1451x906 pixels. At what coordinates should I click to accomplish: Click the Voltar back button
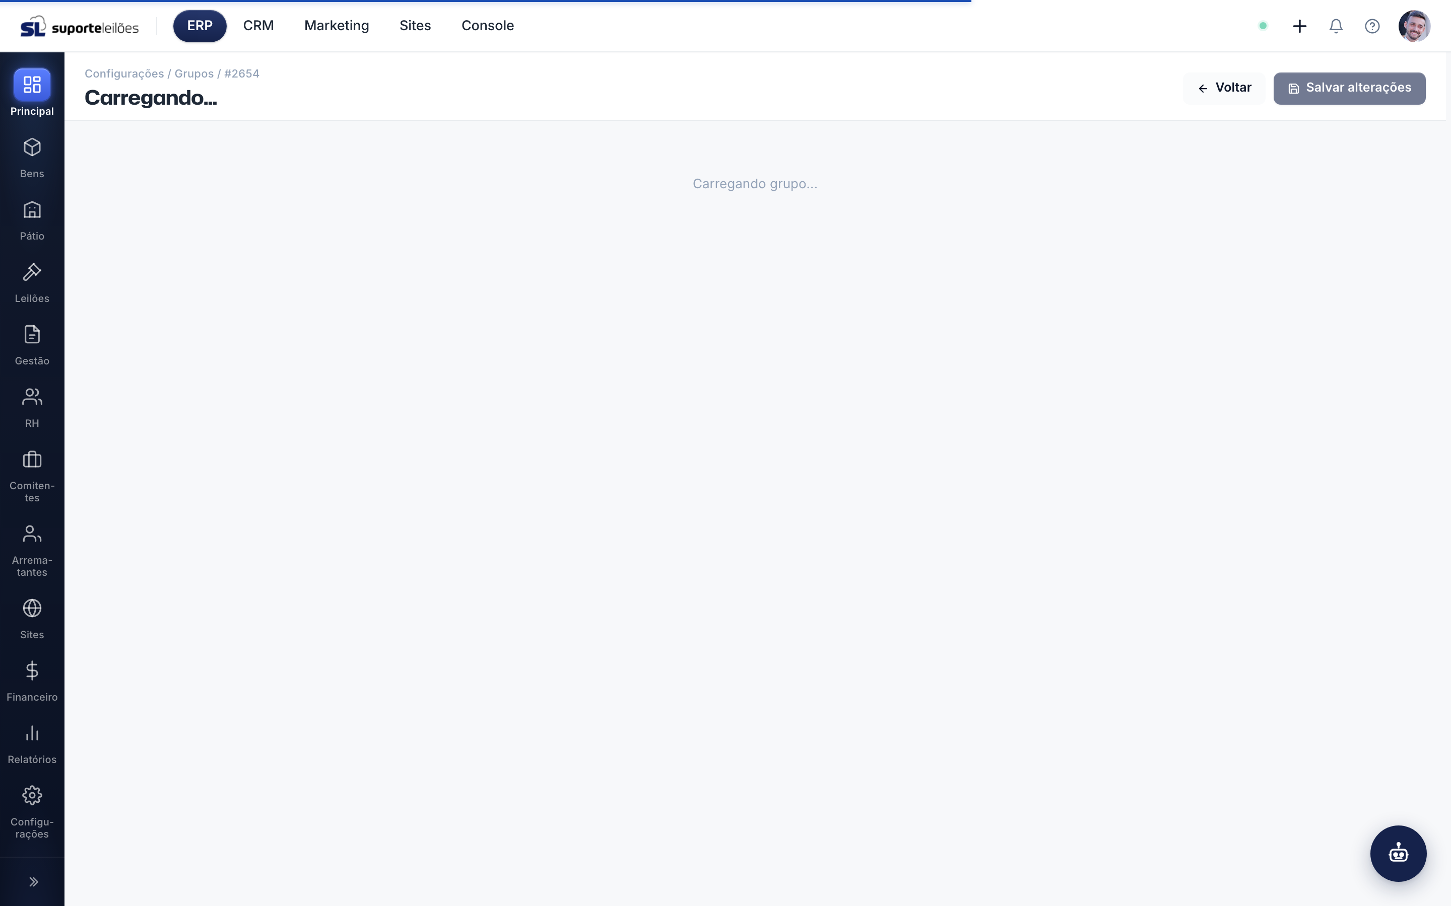pos(1224,88)
